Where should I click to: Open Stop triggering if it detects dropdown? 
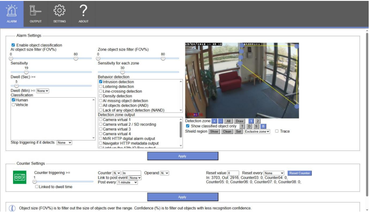[x=64, y=143]
